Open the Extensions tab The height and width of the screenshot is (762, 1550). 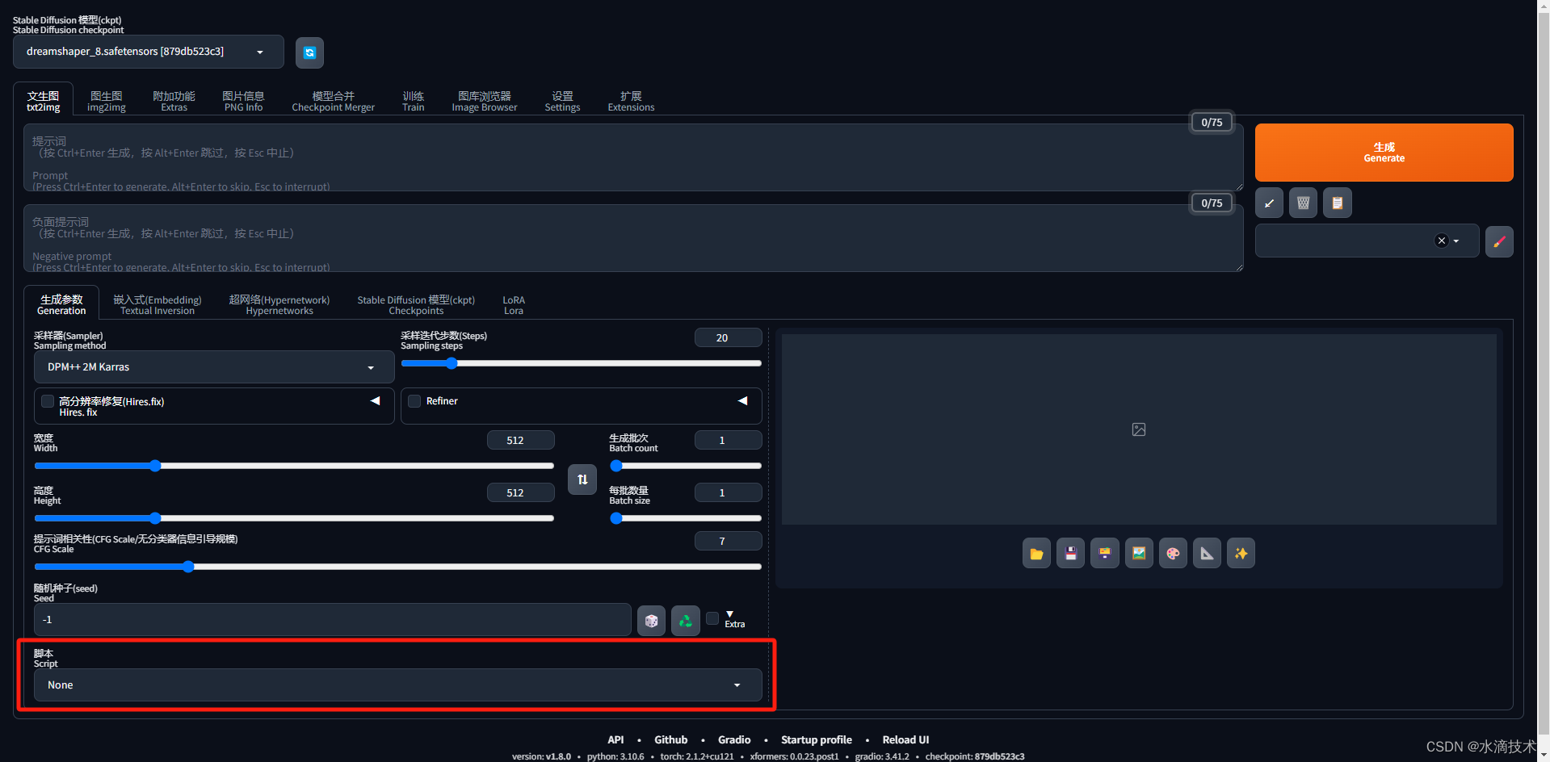[x=631, y=102]
